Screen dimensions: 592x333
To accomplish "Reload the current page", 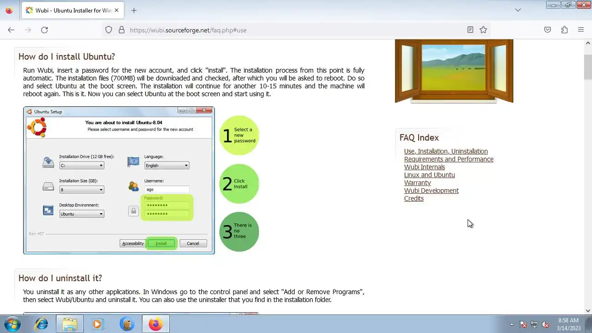I will (x=44, y=30).
